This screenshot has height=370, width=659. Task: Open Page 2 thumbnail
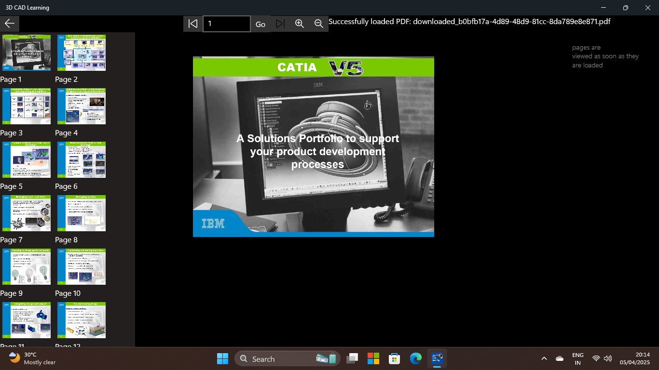[x=82, y=53]
